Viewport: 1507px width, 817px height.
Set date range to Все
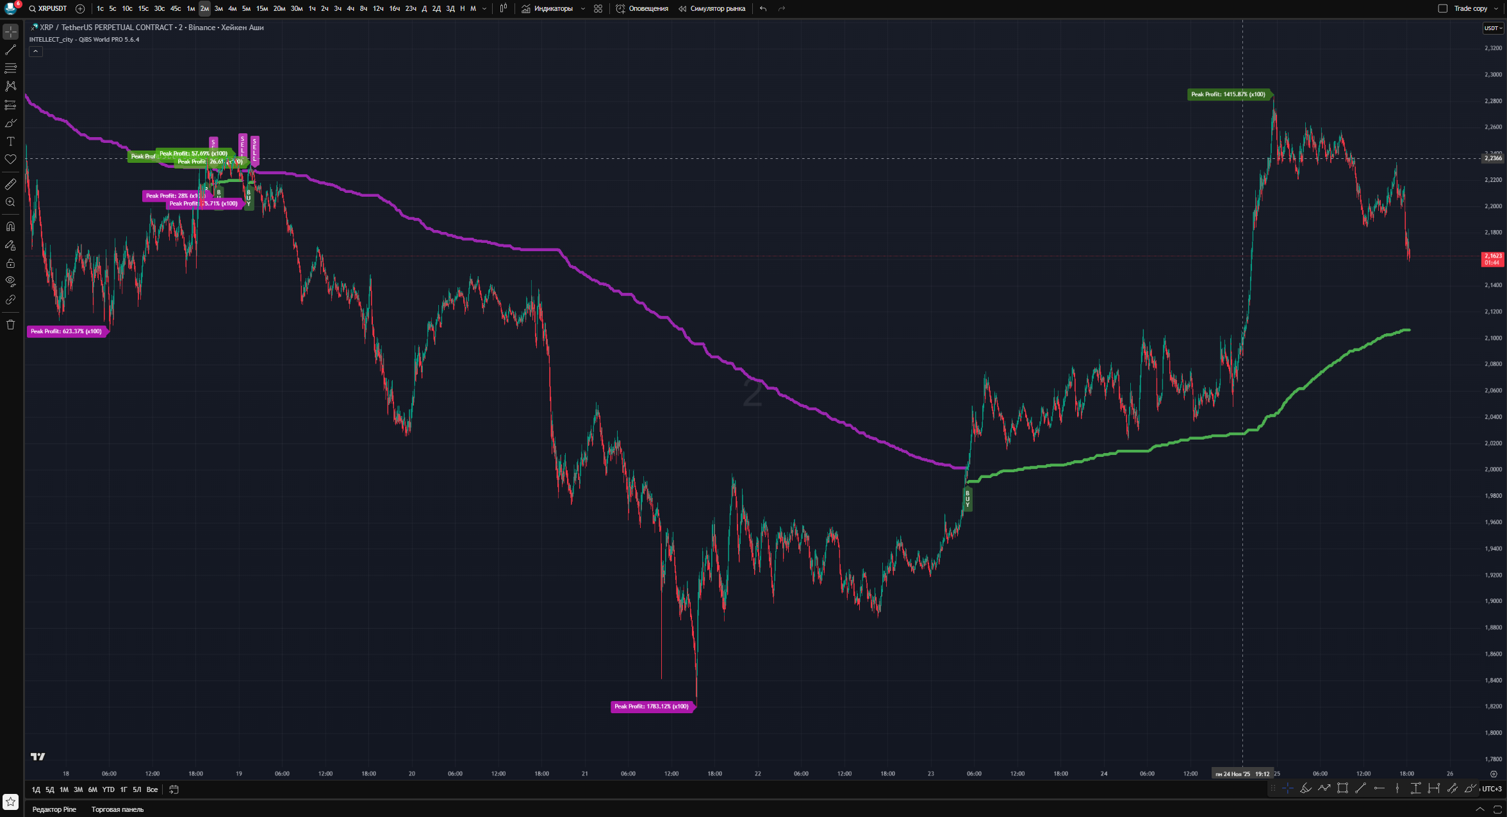click(152, 789)
